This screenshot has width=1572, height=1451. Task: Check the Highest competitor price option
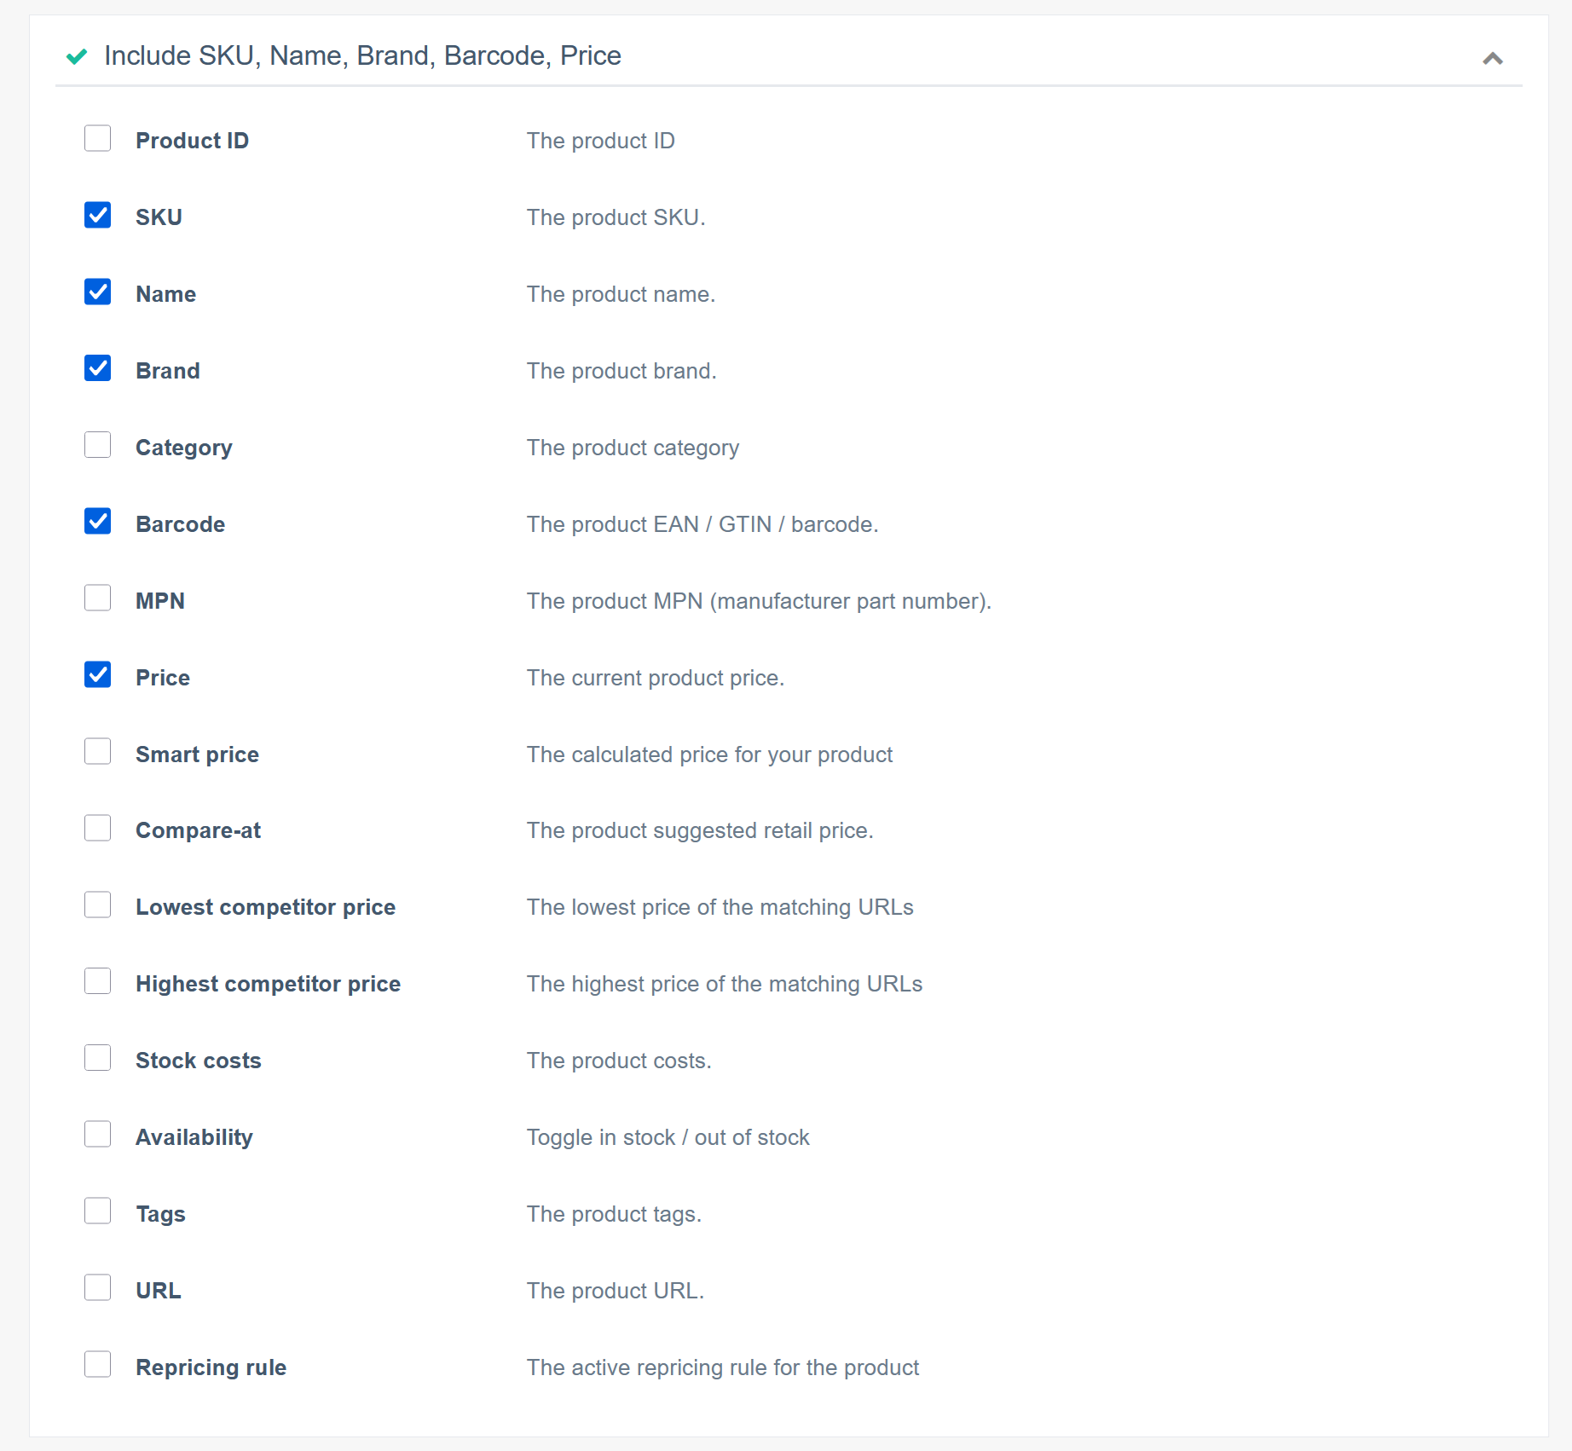[x=98, y=981]
